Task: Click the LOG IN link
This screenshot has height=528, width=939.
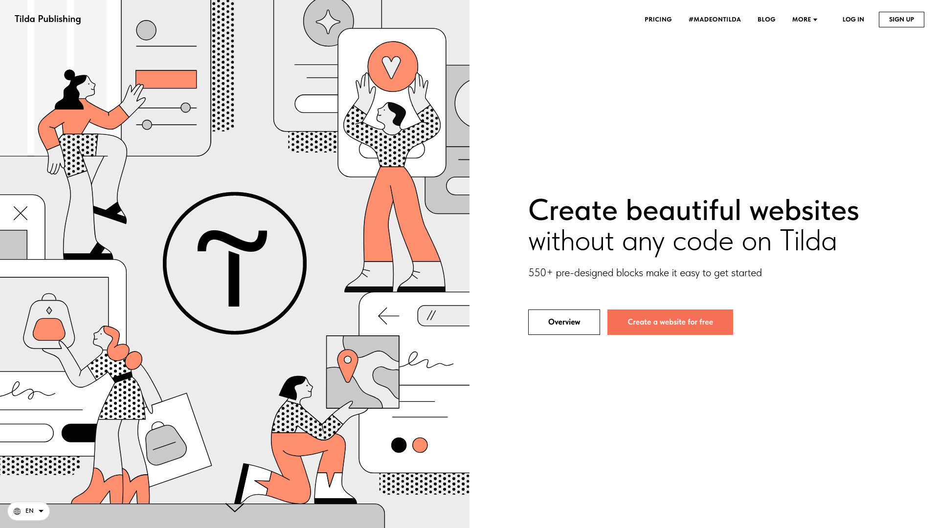Action: (x=853, y=19)
